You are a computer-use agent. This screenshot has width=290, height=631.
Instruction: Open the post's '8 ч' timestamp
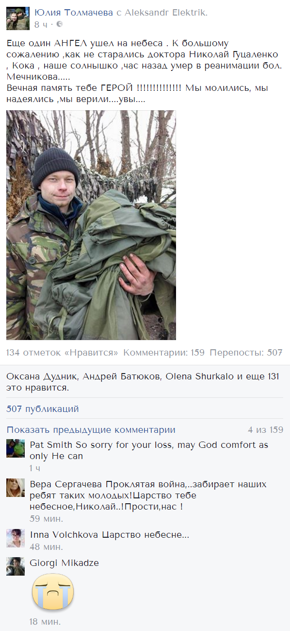click(41, 24)
